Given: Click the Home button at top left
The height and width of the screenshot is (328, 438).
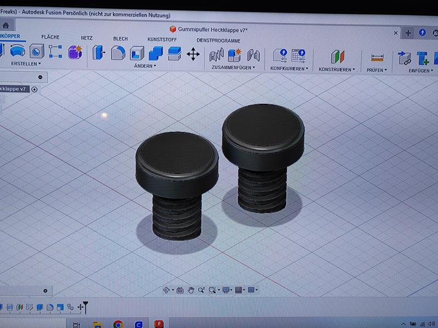Looking at the screenshot, I should coord(5,26).
